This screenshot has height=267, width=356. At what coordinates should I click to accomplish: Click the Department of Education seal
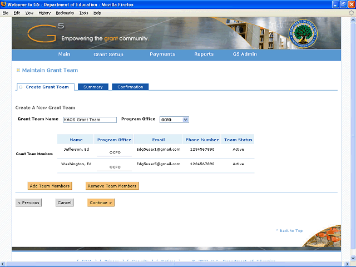(x=303, y=33)
